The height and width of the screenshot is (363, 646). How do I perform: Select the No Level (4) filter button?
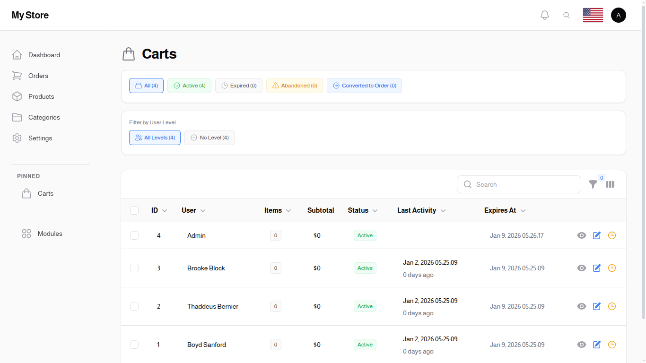[x=210, y=138]
